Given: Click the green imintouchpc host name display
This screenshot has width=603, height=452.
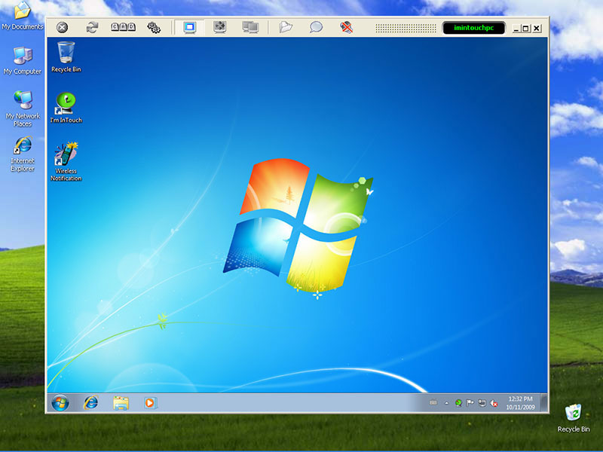Looking at the screenshot, I should click(x=474, y=28).
